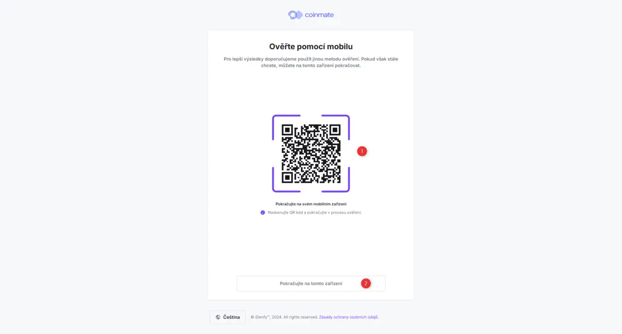This screenshot has width=622, height=334.
Task: Click the coinmate brand name text
Action: tap(319, 15)
